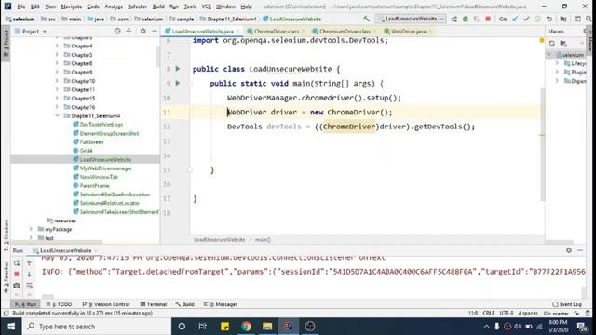Open the TODO tool window

coord(59,304)
